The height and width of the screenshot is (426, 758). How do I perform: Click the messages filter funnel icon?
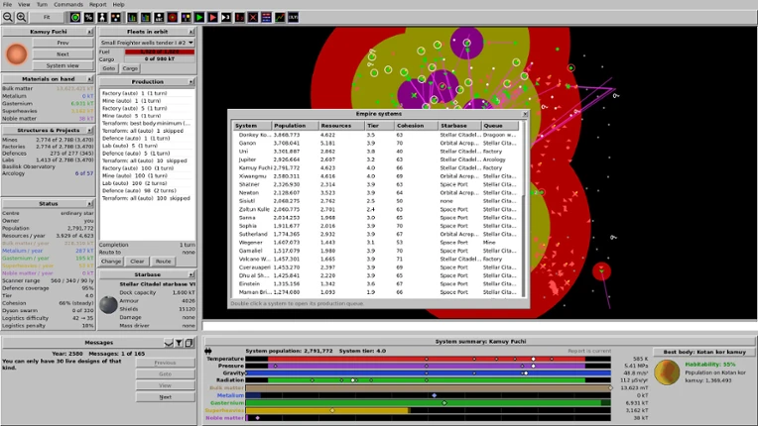pos(179,343)
